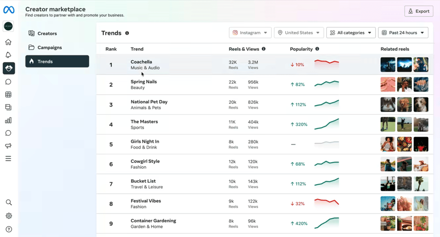Click the Bucket List trend name
This screenshot has height=237, width=440.
143,181
